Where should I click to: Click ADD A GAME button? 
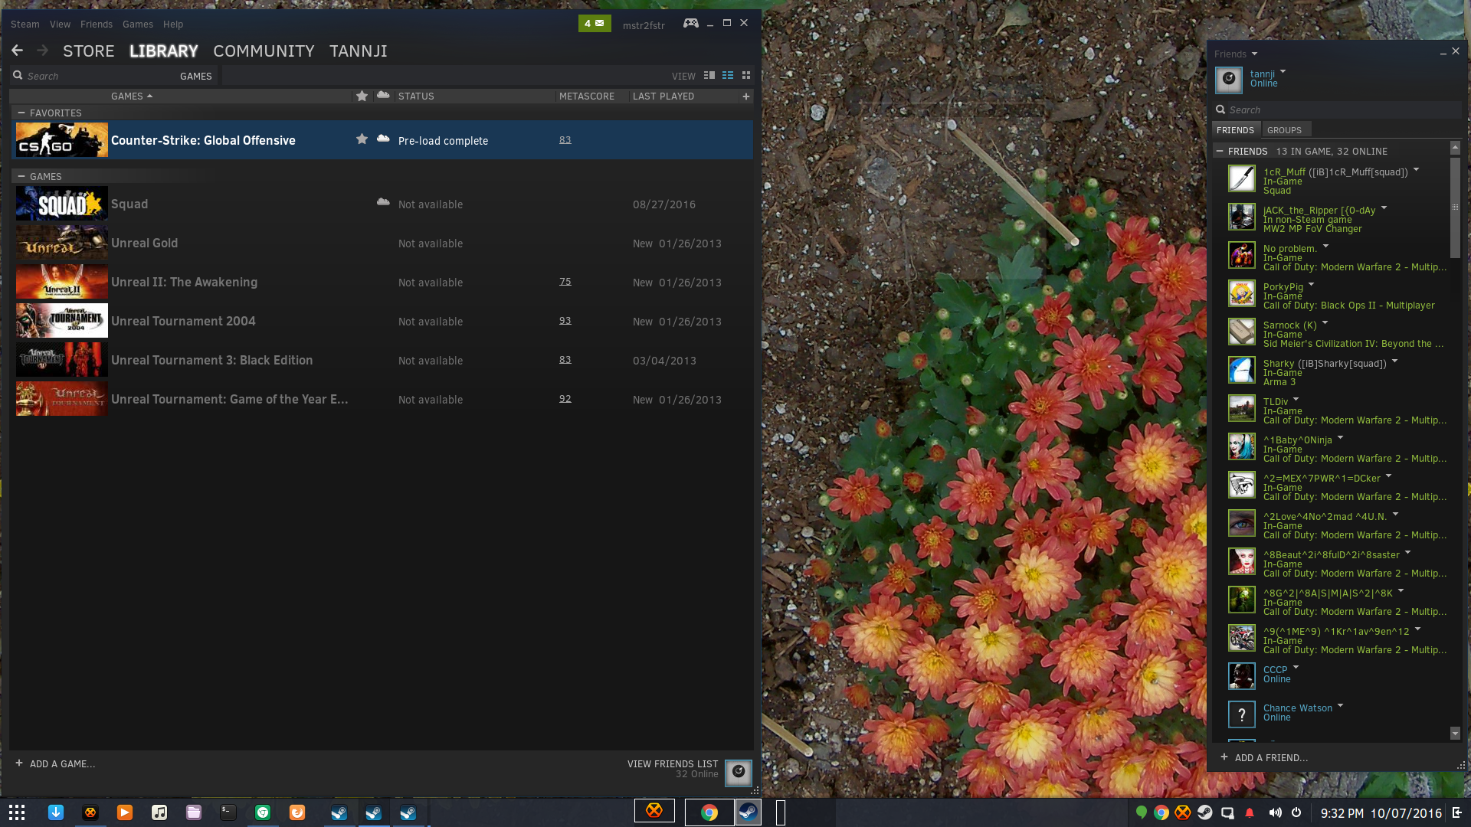coord(55,763)
